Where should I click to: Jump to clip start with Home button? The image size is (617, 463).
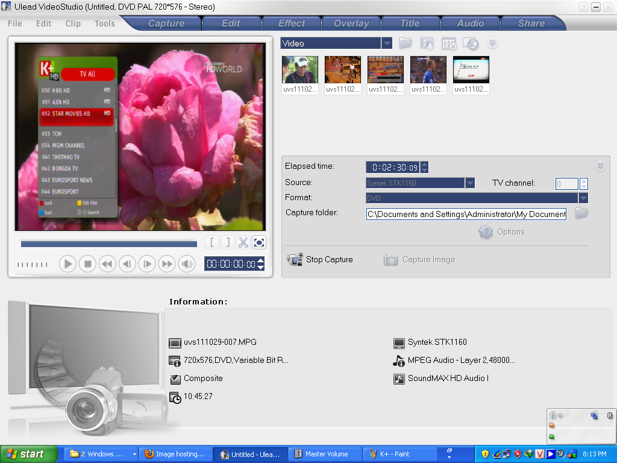tap(107, 264)
